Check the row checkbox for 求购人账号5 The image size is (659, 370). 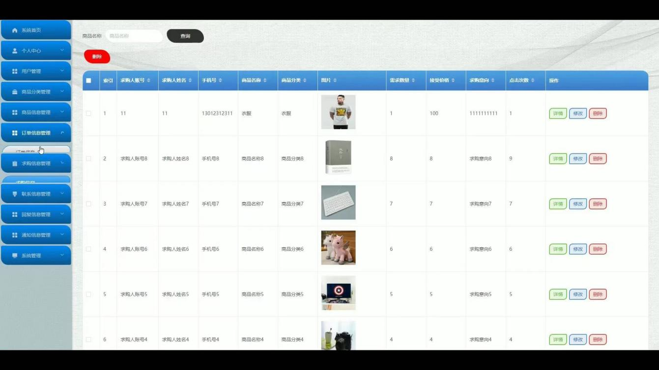[88, 294]
